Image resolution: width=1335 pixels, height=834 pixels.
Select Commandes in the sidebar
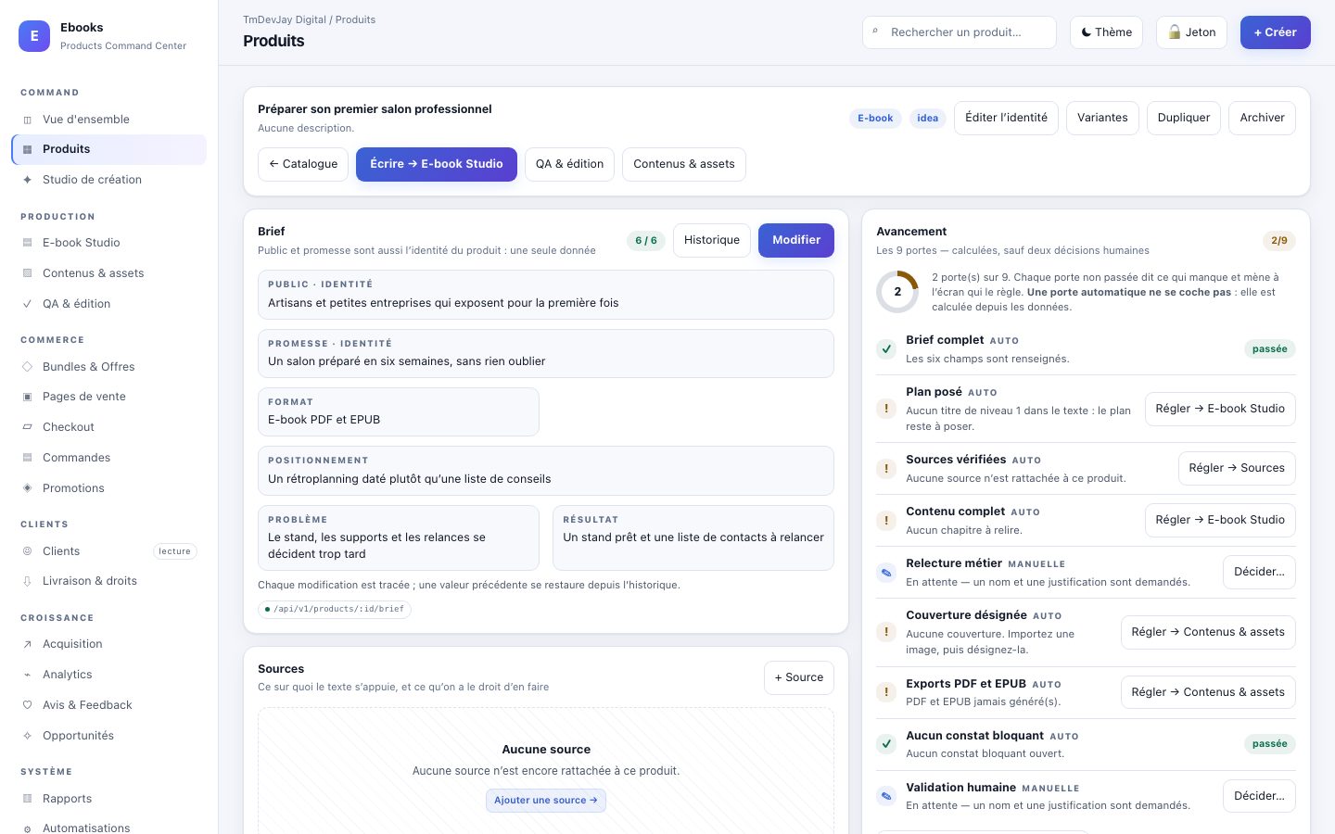(109, 458)
